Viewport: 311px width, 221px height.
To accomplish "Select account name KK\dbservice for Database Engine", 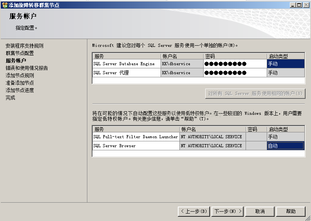I will tap(182, 64).
